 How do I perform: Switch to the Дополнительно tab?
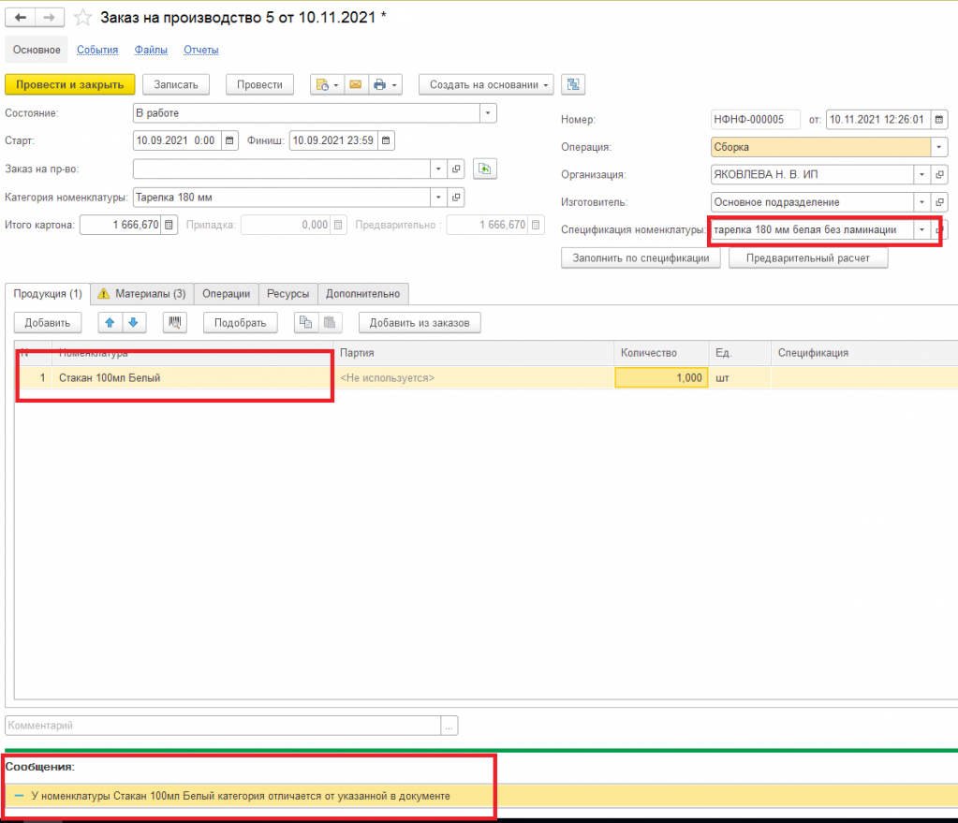(x=363, y=294)
